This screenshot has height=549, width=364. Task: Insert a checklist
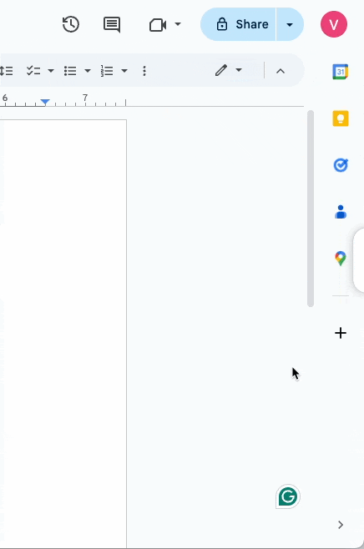click(x=33, y=71)
